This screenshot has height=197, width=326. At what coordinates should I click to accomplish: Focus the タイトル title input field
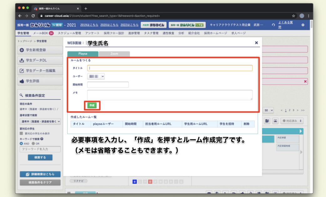170,68
